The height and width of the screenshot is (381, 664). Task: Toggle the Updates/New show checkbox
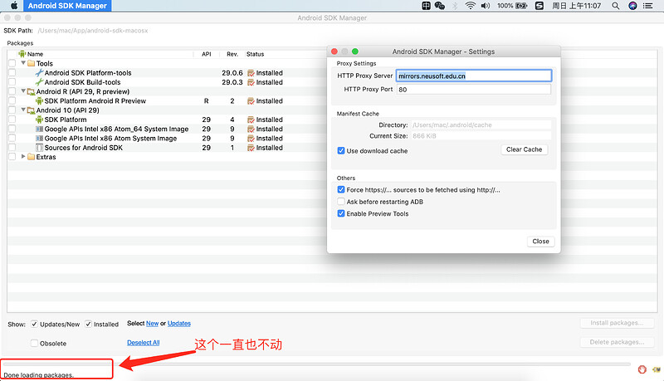pyautogui.click(x=34, y=324)
